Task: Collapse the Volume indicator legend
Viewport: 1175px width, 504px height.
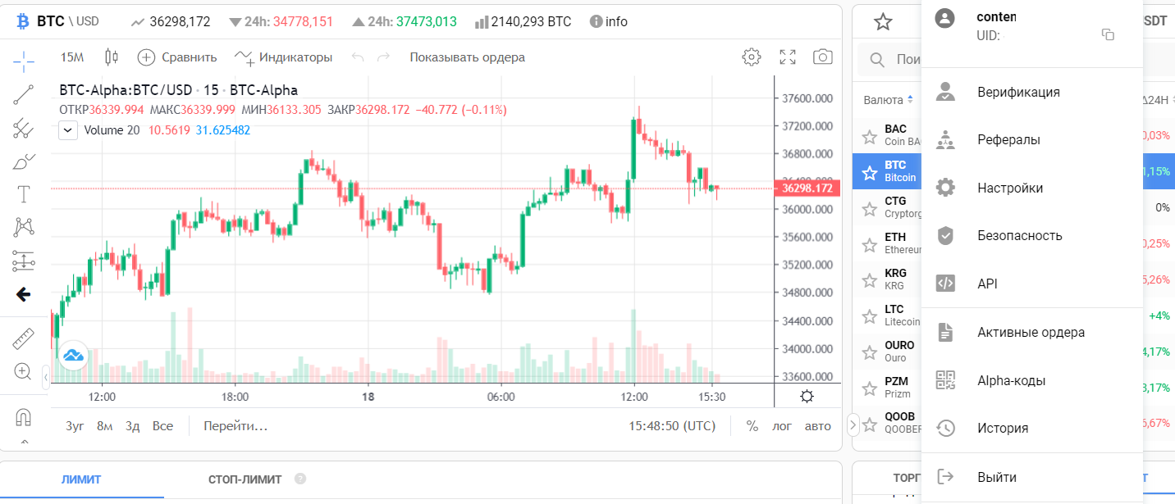Action: tap(68, 130)
